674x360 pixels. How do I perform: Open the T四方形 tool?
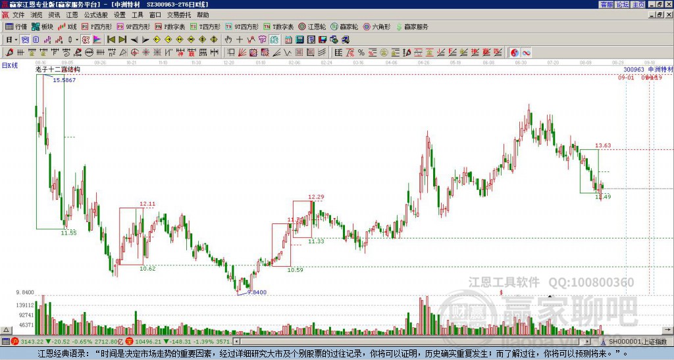point(205,26)
